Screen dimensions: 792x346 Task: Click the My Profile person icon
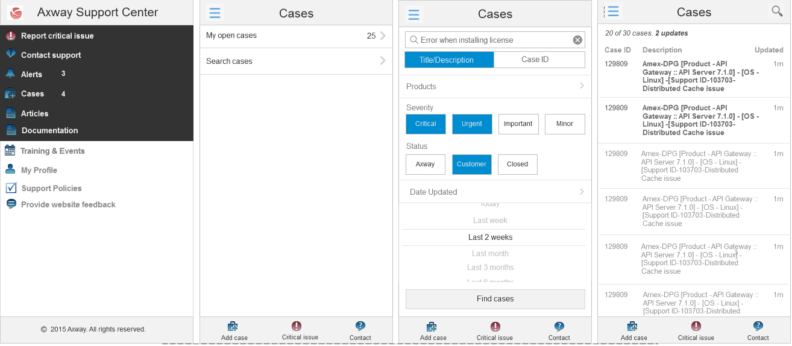[x=10, y=169]
